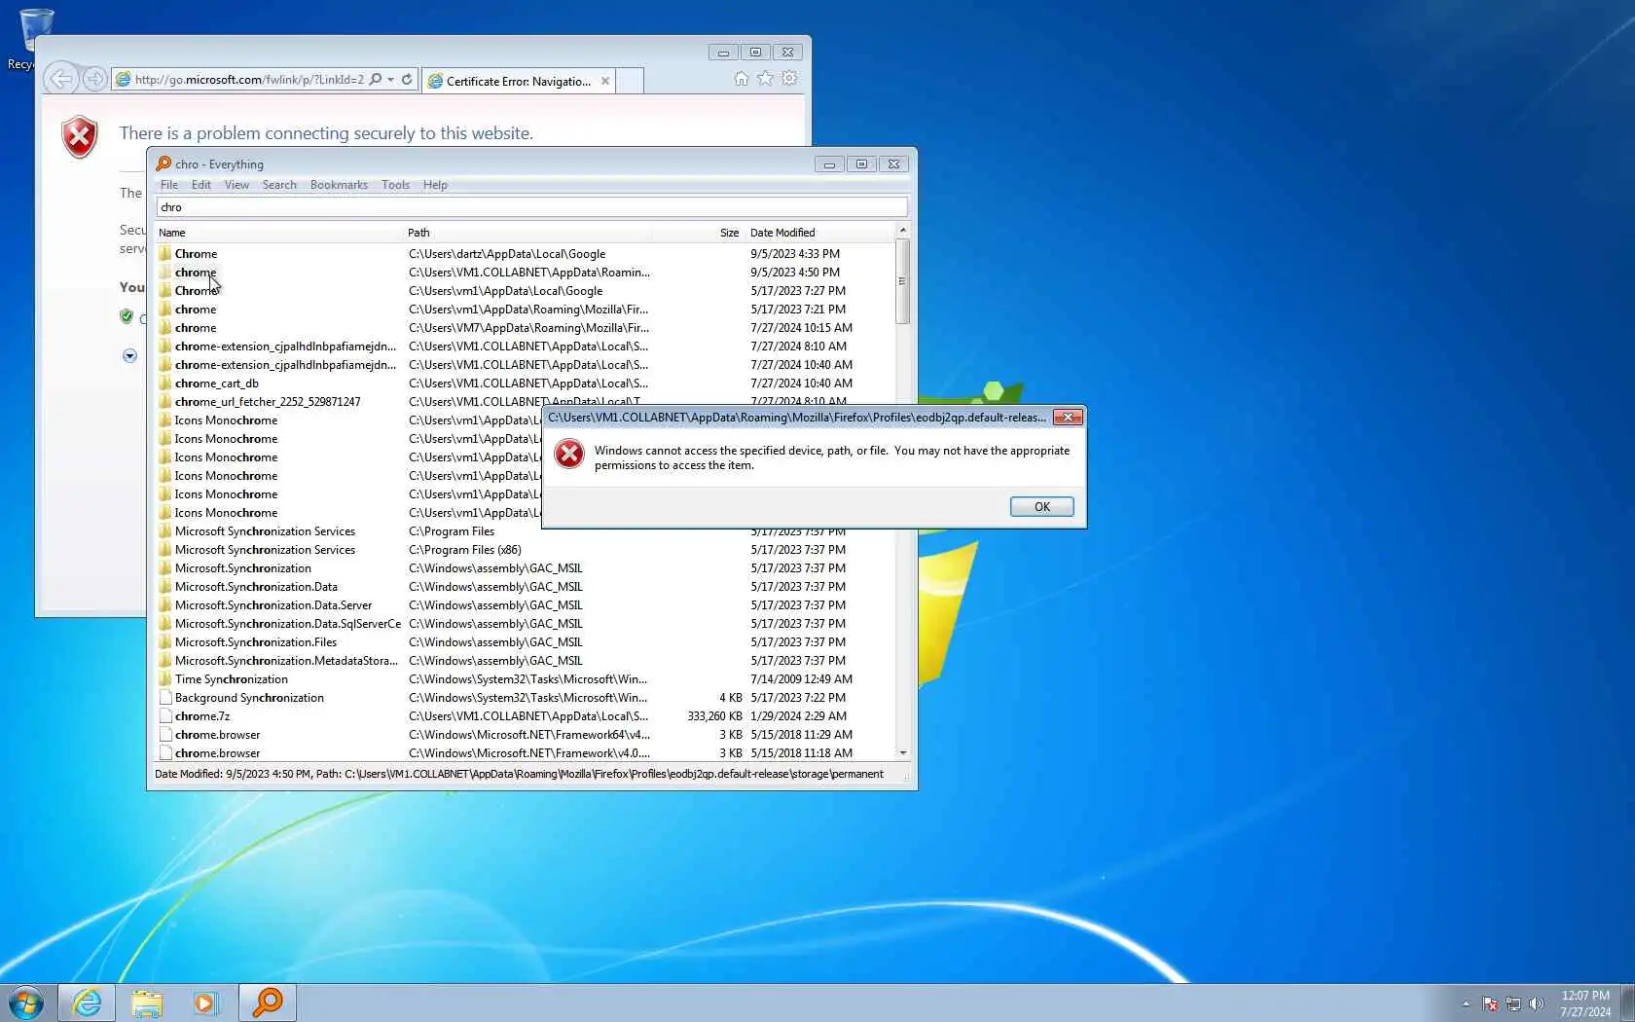Click the IE address bar URL field
The image size is (1635, 1022).
pos(248,80)
